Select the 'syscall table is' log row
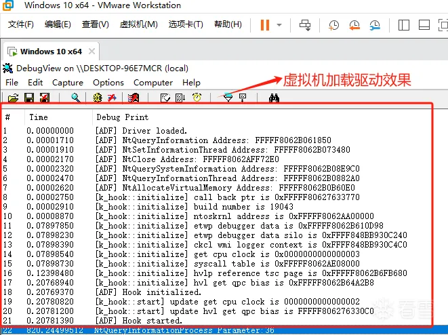 (217, 264)
